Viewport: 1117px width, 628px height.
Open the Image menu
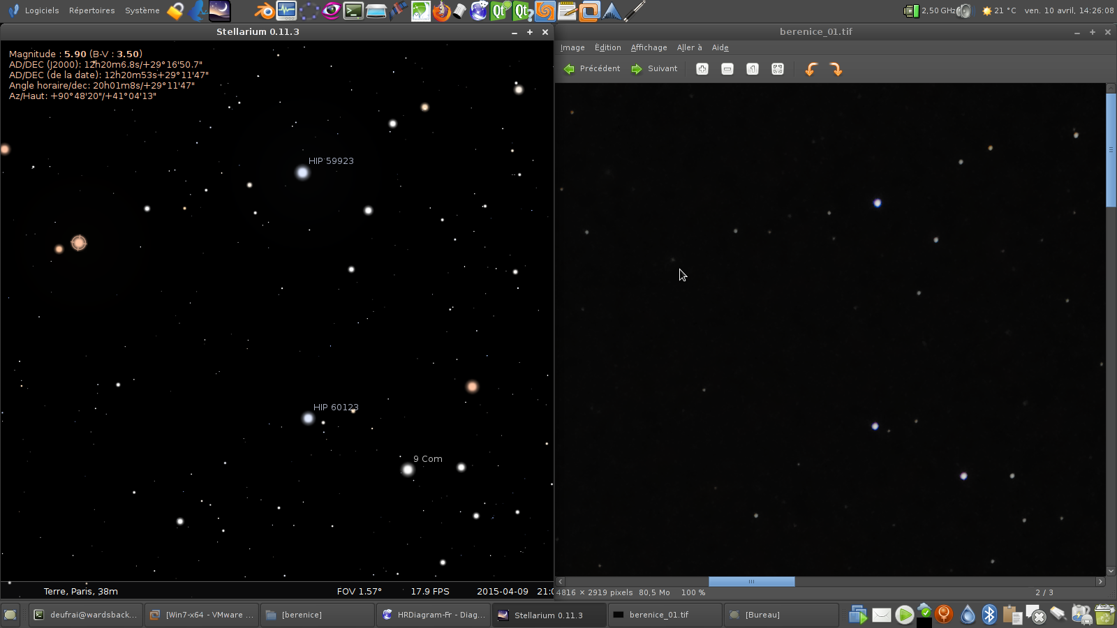point(572,47)
